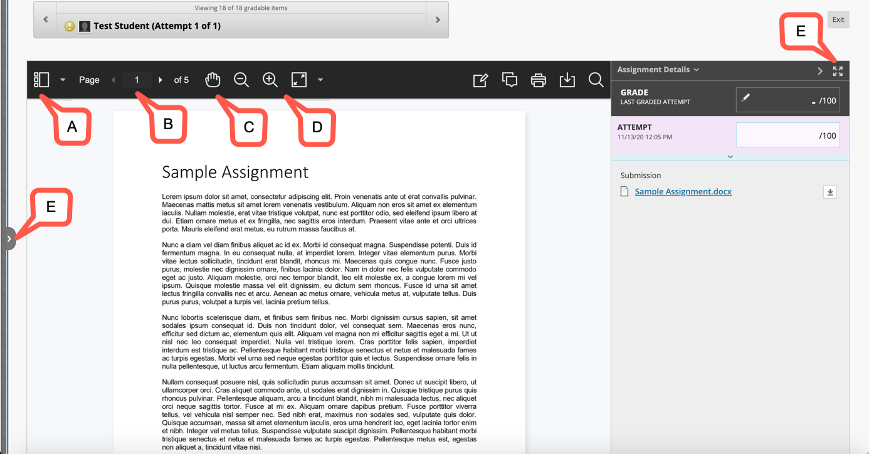
Task: Click the last graded attempt grade field
Action: pos(787,100)
